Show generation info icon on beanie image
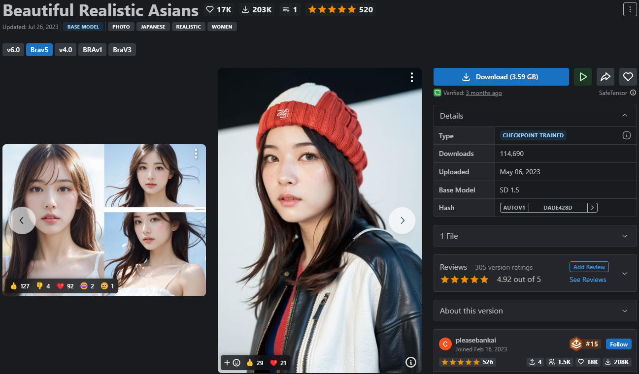This screenshot has height=374, width=639. [x=411, y=362]
